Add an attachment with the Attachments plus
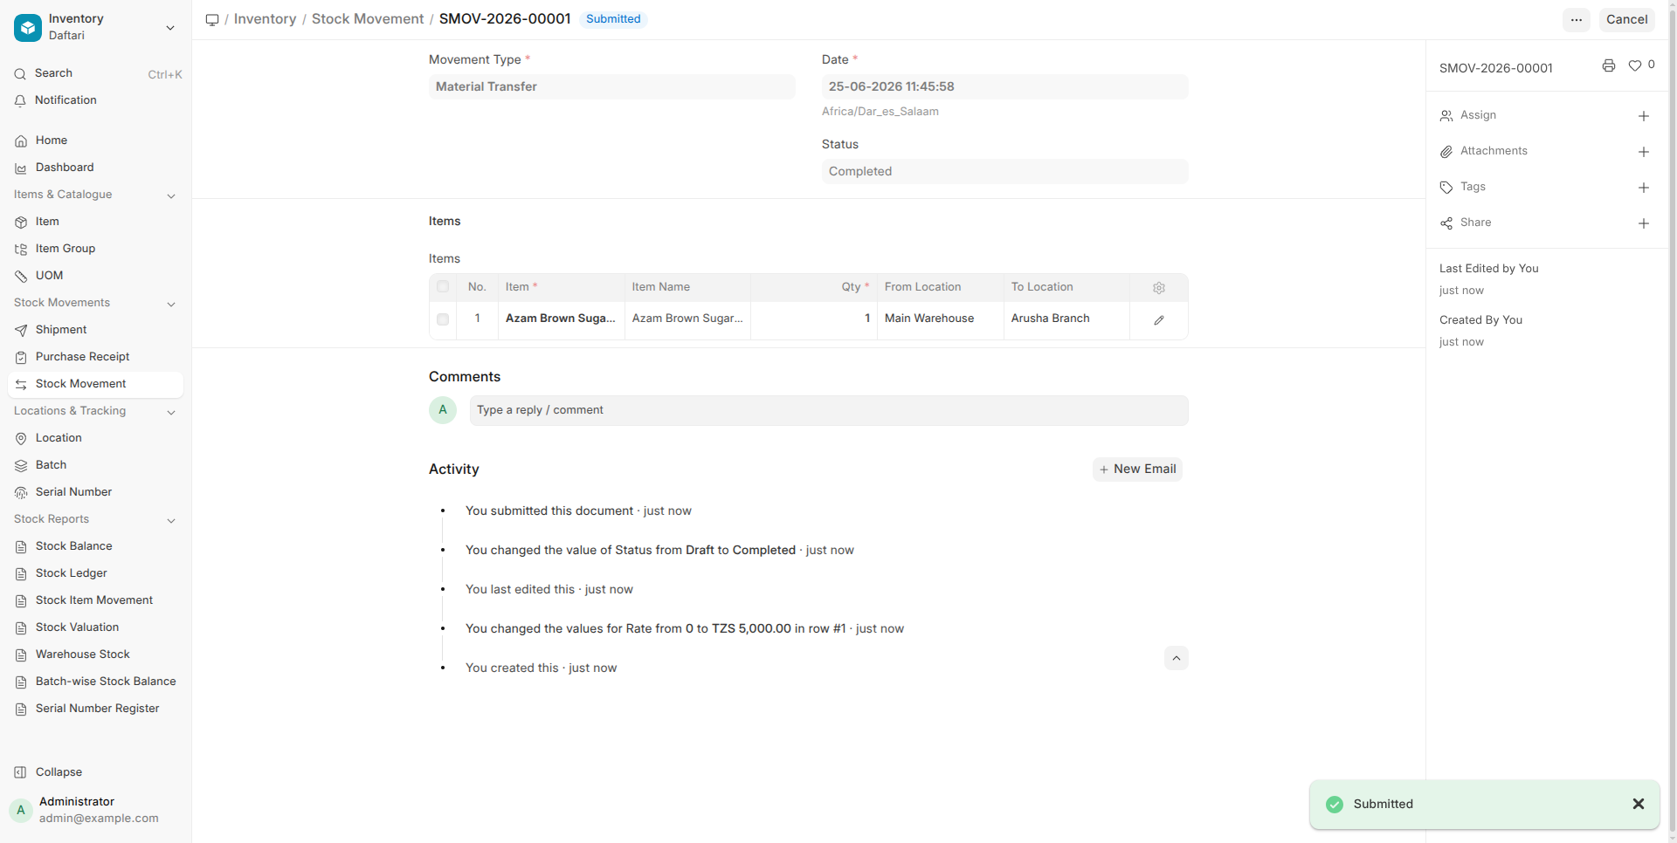This screenshot has height=843, width=1677. [x=1643, y=152]
